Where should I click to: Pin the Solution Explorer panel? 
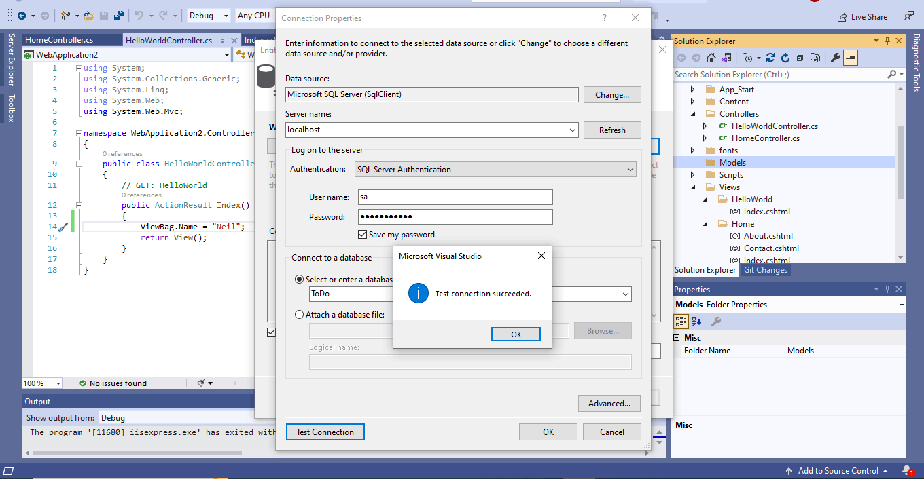coord(887,41)
